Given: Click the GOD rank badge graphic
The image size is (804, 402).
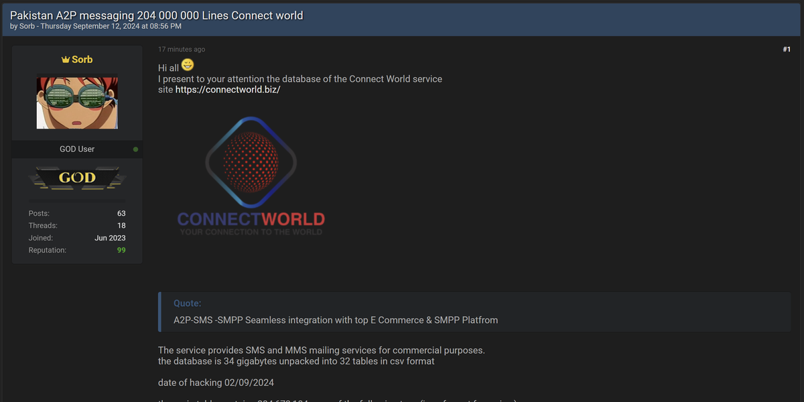Looking at the screenshot, I should coord(77,178).
